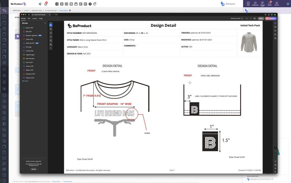The width and height of the screenshot is (291, 183).
Task: Click the Terms of use link
Action: coord(56,181)
